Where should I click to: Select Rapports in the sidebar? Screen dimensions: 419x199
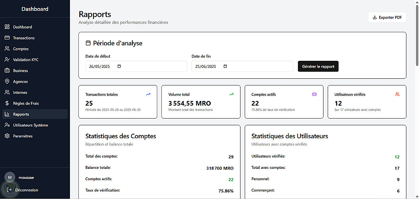tap(21, 114)
